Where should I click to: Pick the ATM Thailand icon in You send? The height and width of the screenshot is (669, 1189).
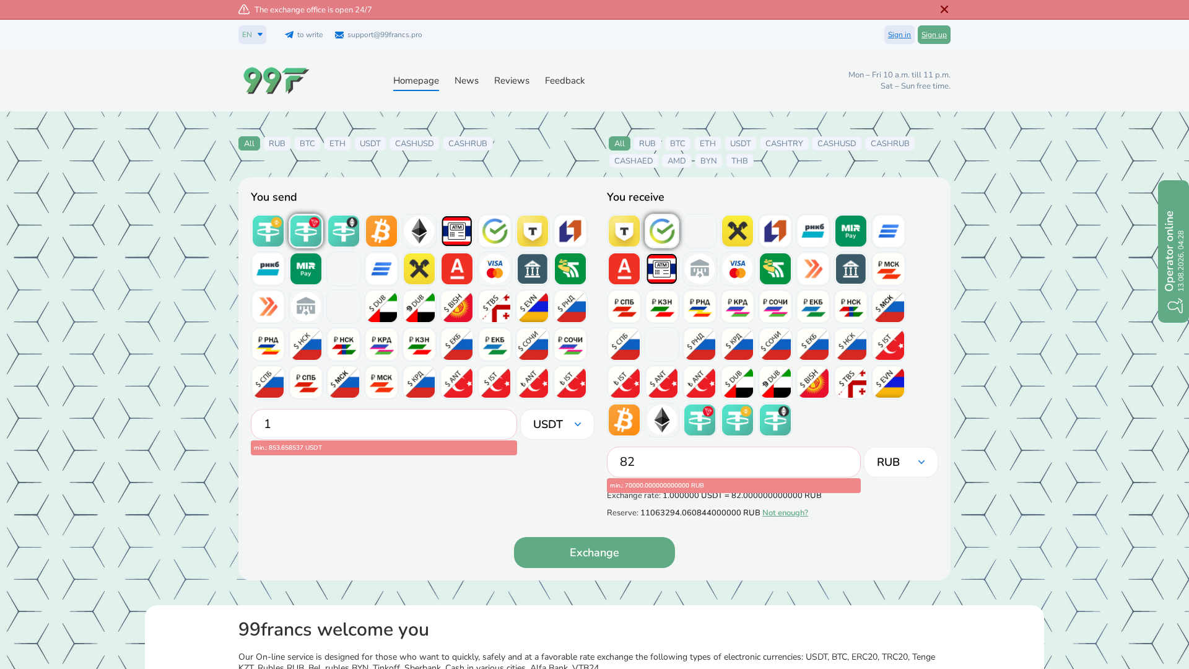tap(457, 231)
